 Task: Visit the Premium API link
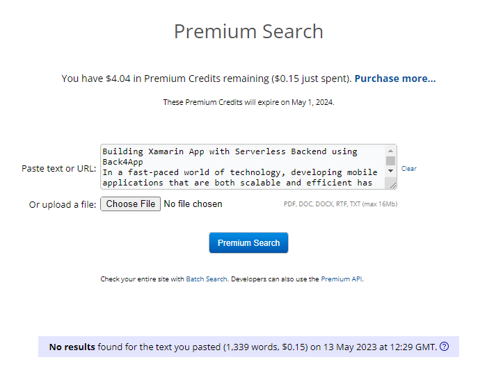click(x=341, y=279)
